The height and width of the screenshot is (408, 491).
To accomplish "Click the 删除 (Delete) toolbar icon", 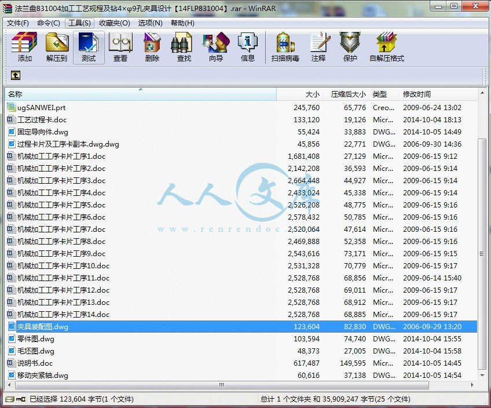I will (152, 42).
